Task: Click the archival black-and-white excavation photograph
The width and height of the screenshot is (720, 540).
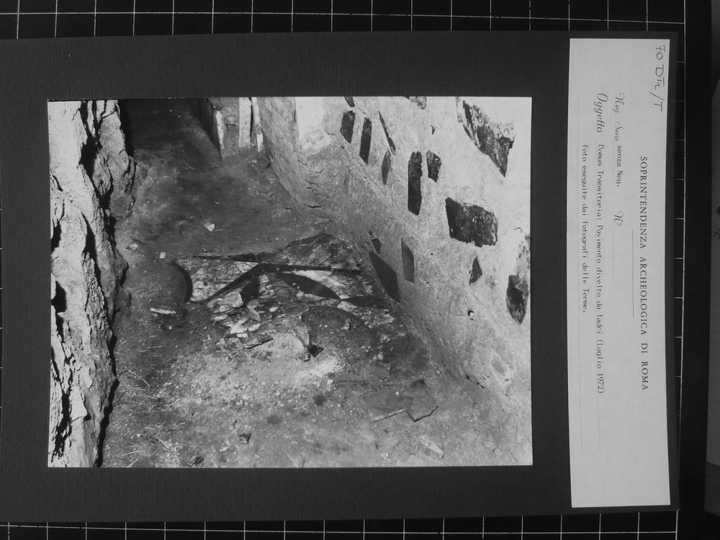Action: tap(289, 282)
